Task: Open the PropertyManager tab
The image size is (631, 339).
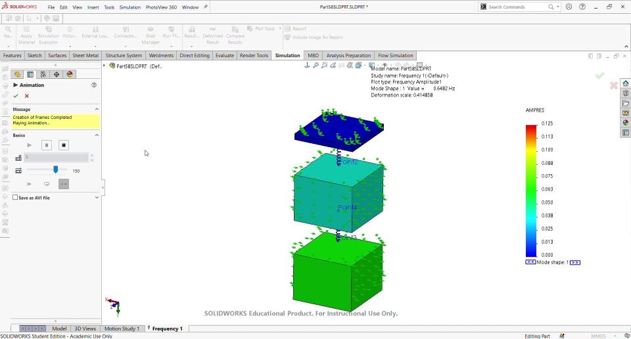Action: pos(30,74)
